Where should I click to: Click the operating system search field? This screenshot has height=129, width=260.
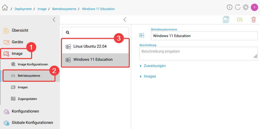(95, 32)
